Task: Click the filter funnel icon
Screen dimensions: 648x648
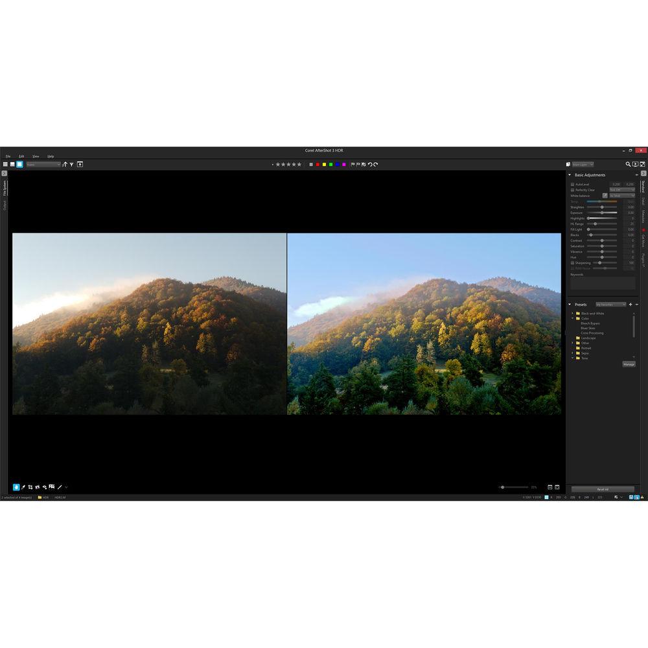Action: 71,165
